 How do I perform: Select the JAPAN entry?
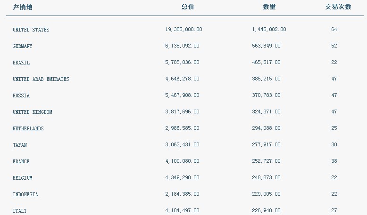20,145
